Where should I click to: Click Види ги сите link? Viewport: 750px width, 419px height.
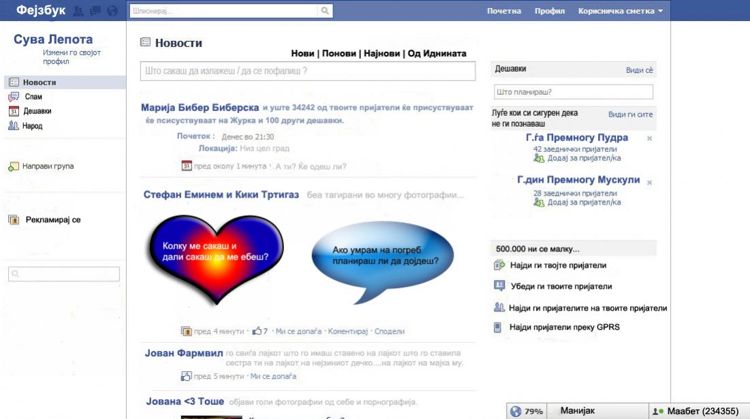coord(630,114)
